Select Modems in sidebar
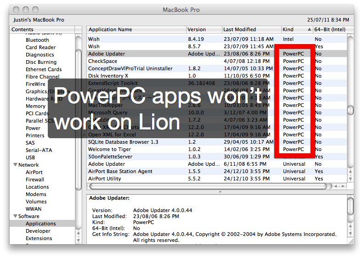363x258 pixels. point(36,194)
